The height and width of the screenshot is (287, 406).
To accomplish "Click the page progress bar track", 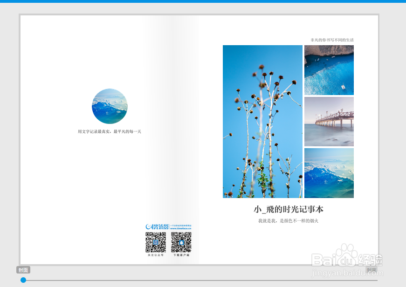I will pyautogui.click(x=200, y=280).
